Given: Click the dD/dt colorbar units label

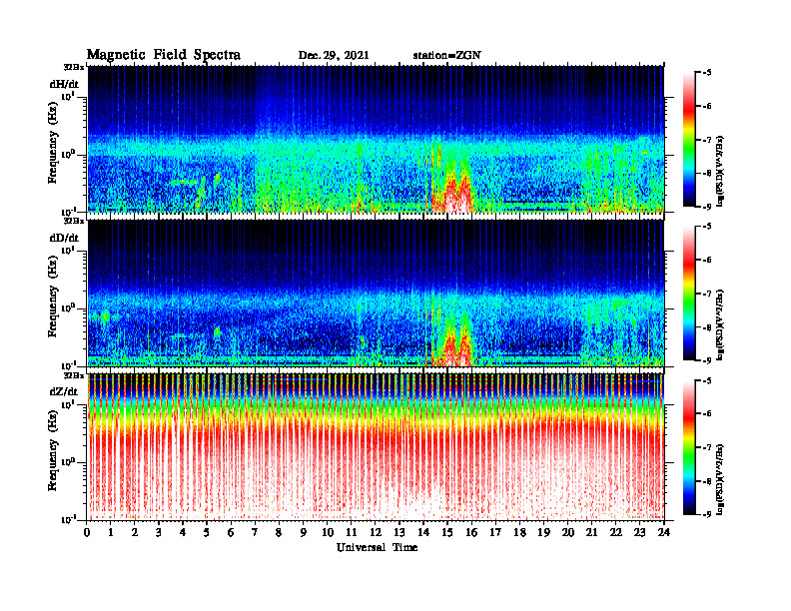Looking at the screenshot, I should click(720, 325).
